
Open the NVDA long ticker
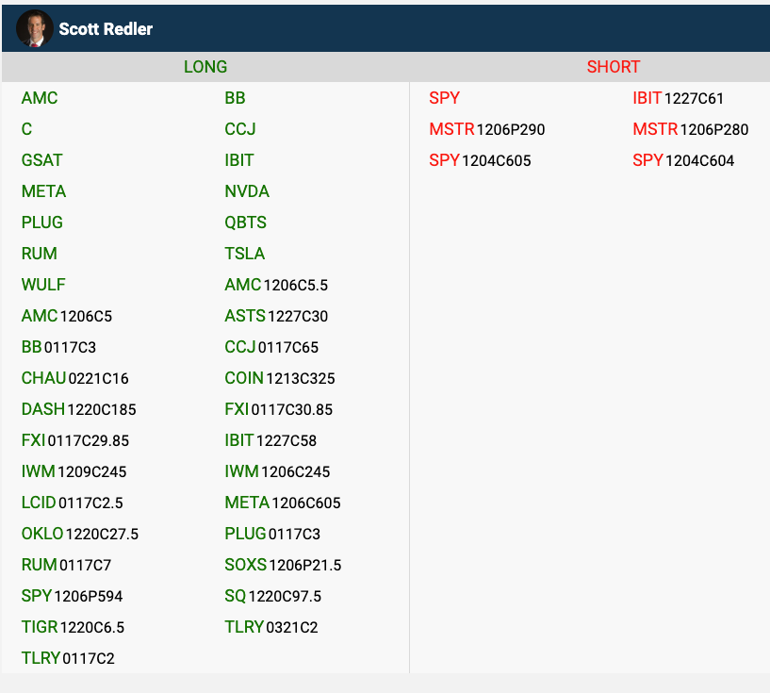[247, 191]
